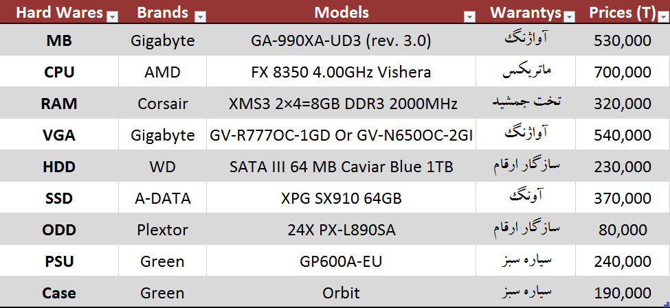Viewport: 670px width, 308px height.
Task: Select the AMD brand cell
Action: (x=162, y=72)
